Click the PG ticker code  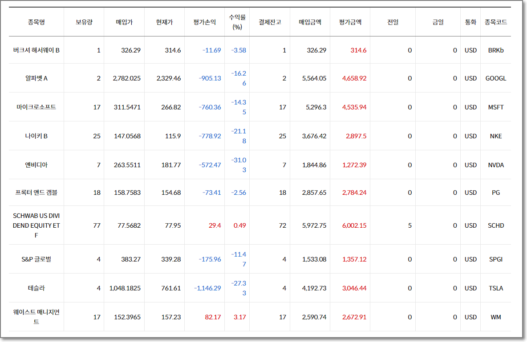tap(496, 193)
